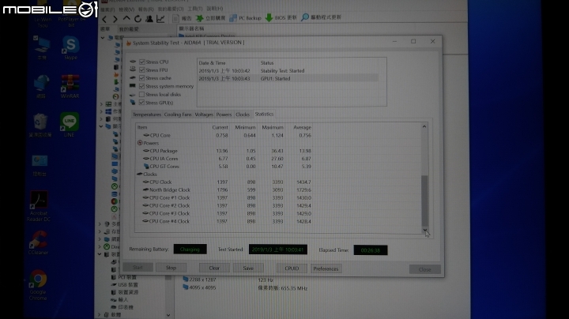The height and width of the screenshot is (319, 569).
Task: Select the Clocks tab
Action: tap(243, 114)
